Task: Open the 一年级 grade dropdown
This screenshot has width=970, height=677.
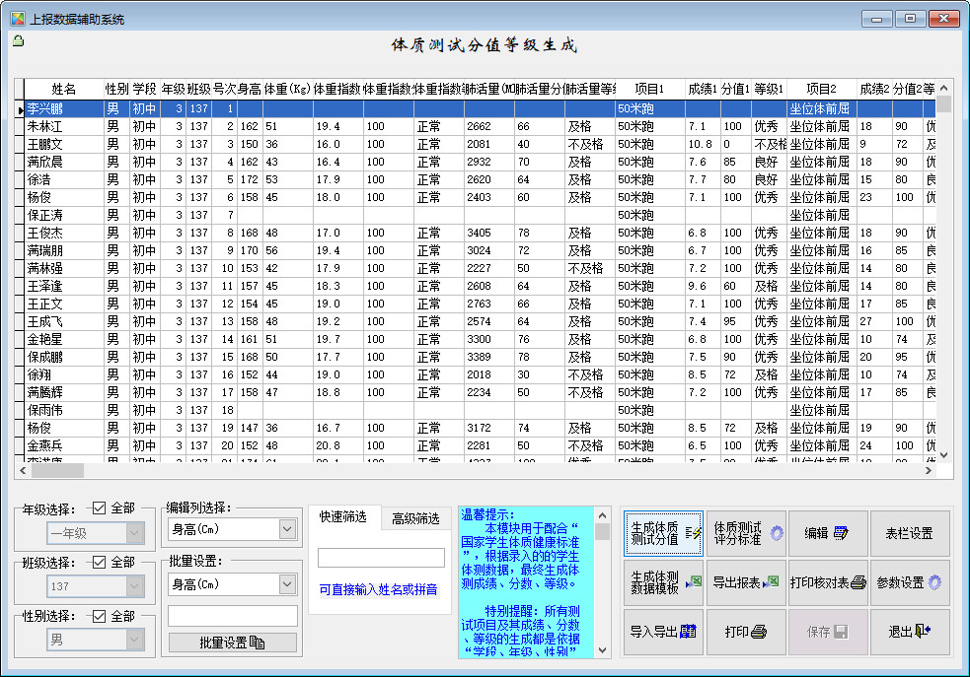Action: click(x=134, y=533)
